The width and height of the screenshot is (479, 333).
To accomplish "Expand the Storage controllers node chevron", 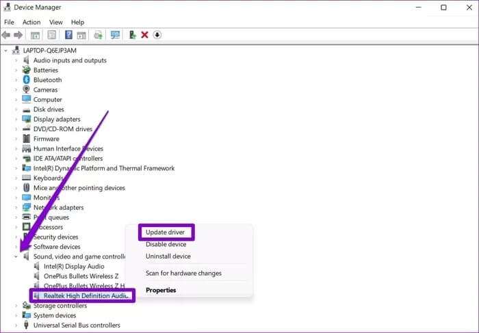I will click(16, 306).
